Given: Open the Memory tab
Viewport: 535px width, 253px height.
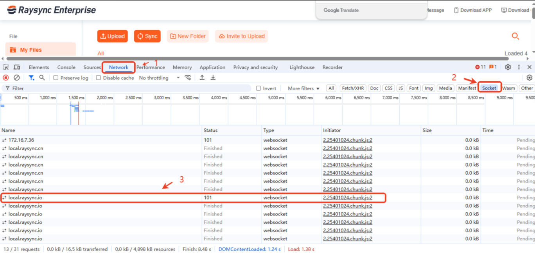Looking at the screenshot, I should coord(182,67).
